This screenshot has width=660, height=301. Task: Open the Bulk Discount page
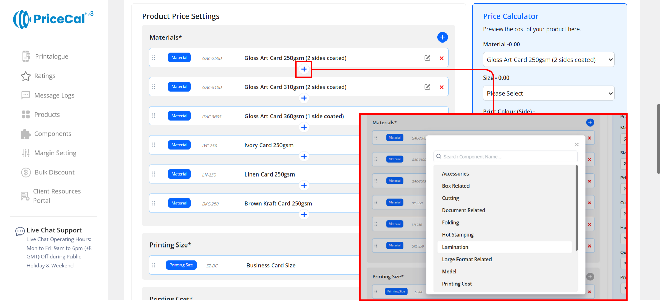(x=54, y=172)
